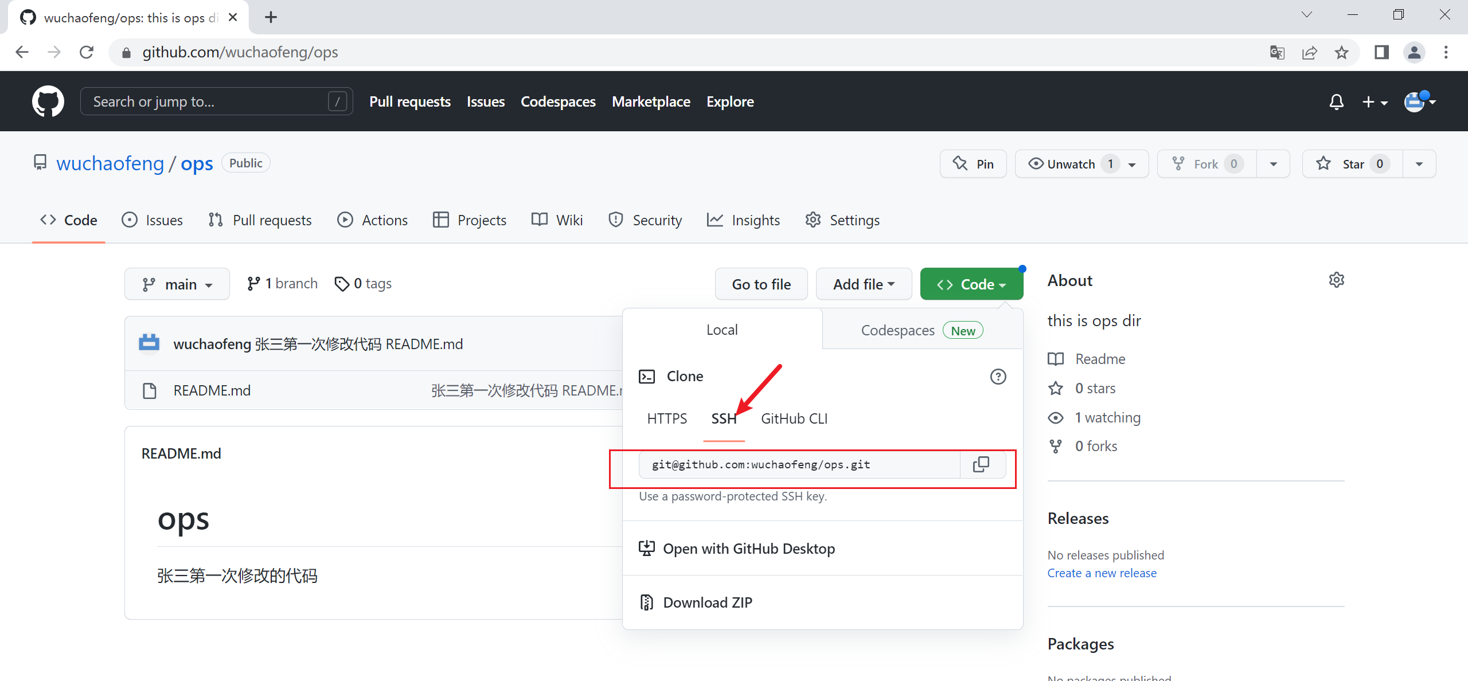Click wuchaofeng commit author avatar

[x=149, y=343]
